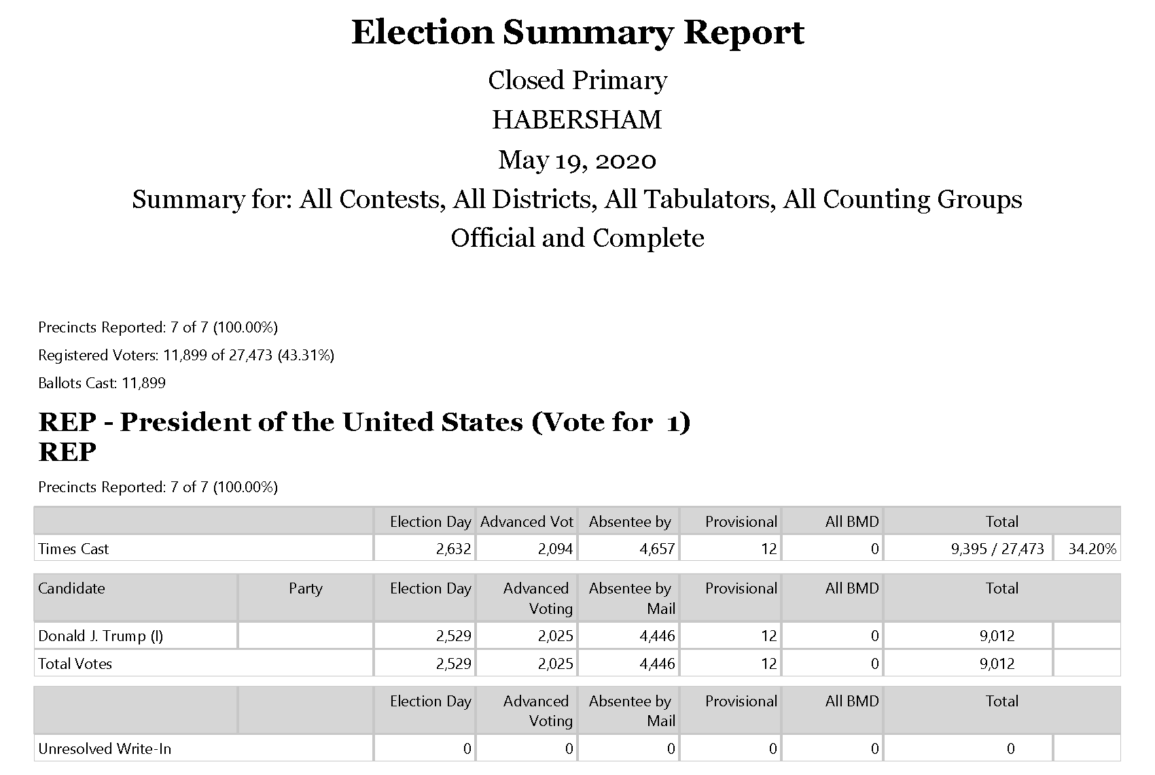
Task: Click the county name "HABERSHAM"
Action: coord(577,120)
